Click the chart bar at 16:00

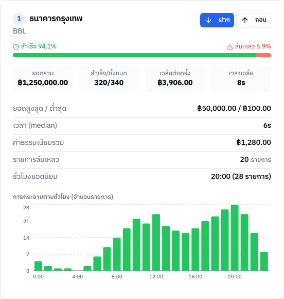pos(196,250)
